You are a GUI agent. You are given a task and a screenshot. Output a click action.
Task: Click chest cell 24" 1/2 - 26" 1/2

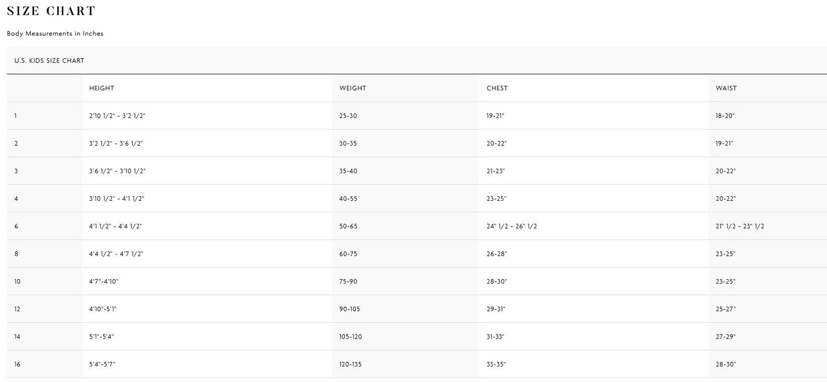[512, 226]
